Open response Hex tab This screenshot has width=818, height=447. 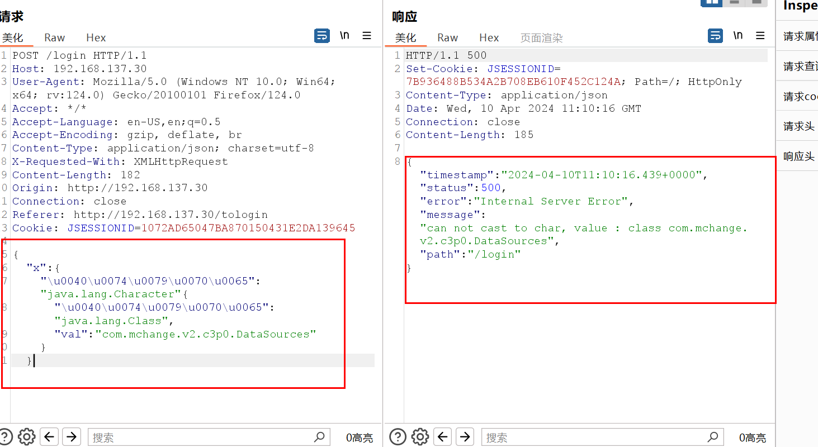[x=489, y=37]
